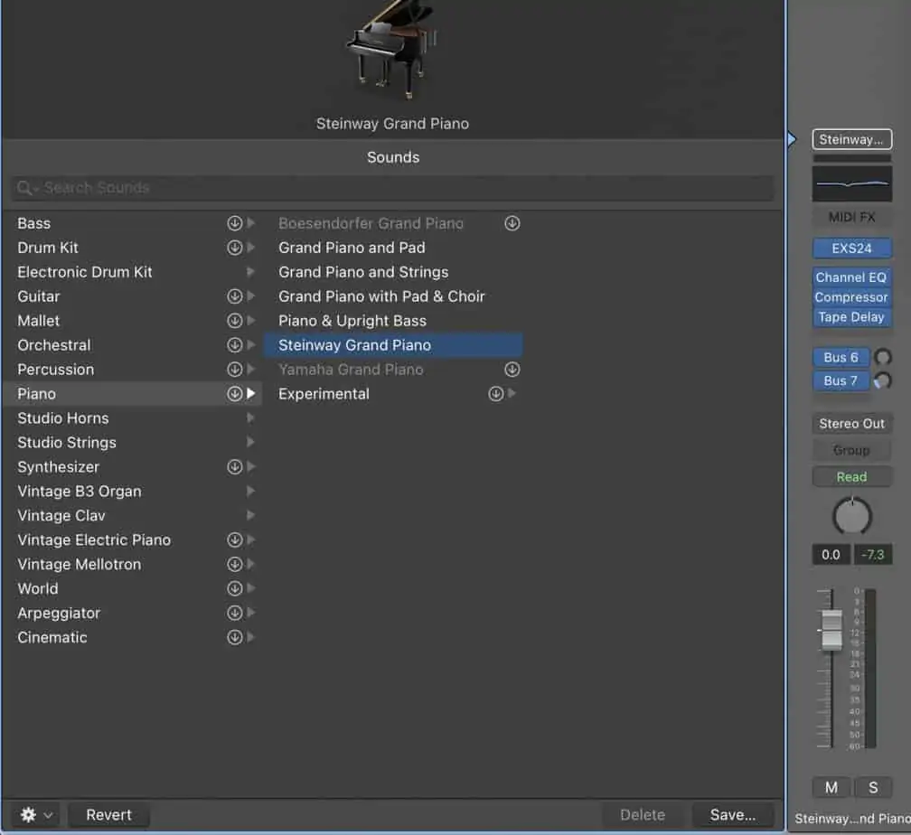Open the EXS24 instrument plugin
The height and width of the screenshot is (835, 911).
tap(851, 249)
